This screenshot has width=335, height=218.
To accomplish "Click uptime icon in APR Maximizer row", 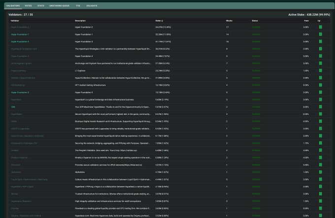I will [x=321, y=107].
